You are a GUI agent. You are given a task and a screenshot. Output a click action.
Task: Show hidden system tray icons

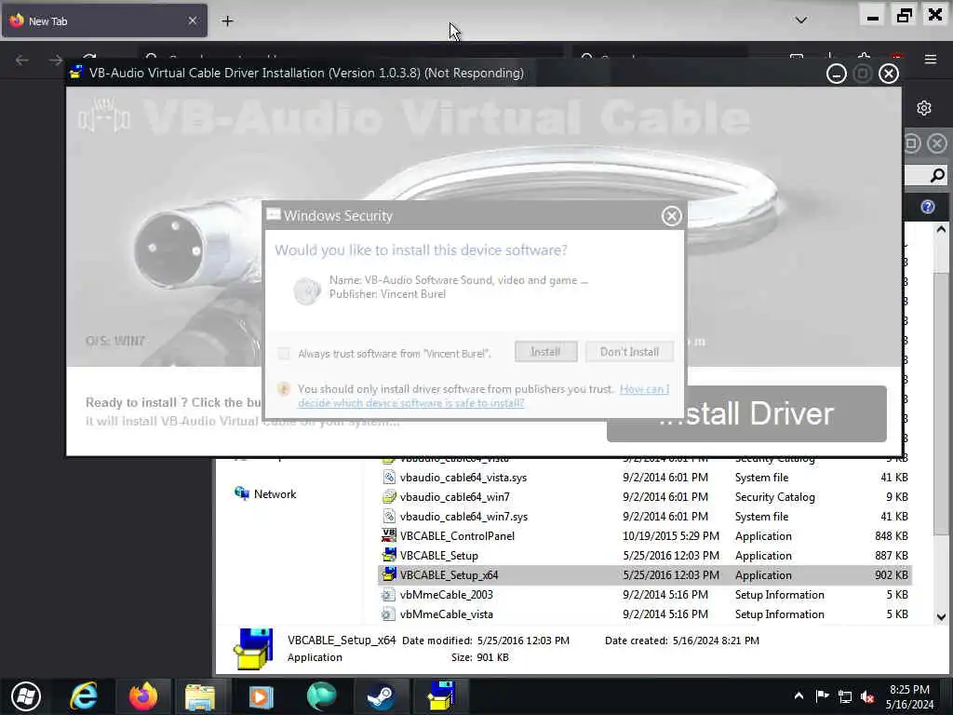point(799,695)
